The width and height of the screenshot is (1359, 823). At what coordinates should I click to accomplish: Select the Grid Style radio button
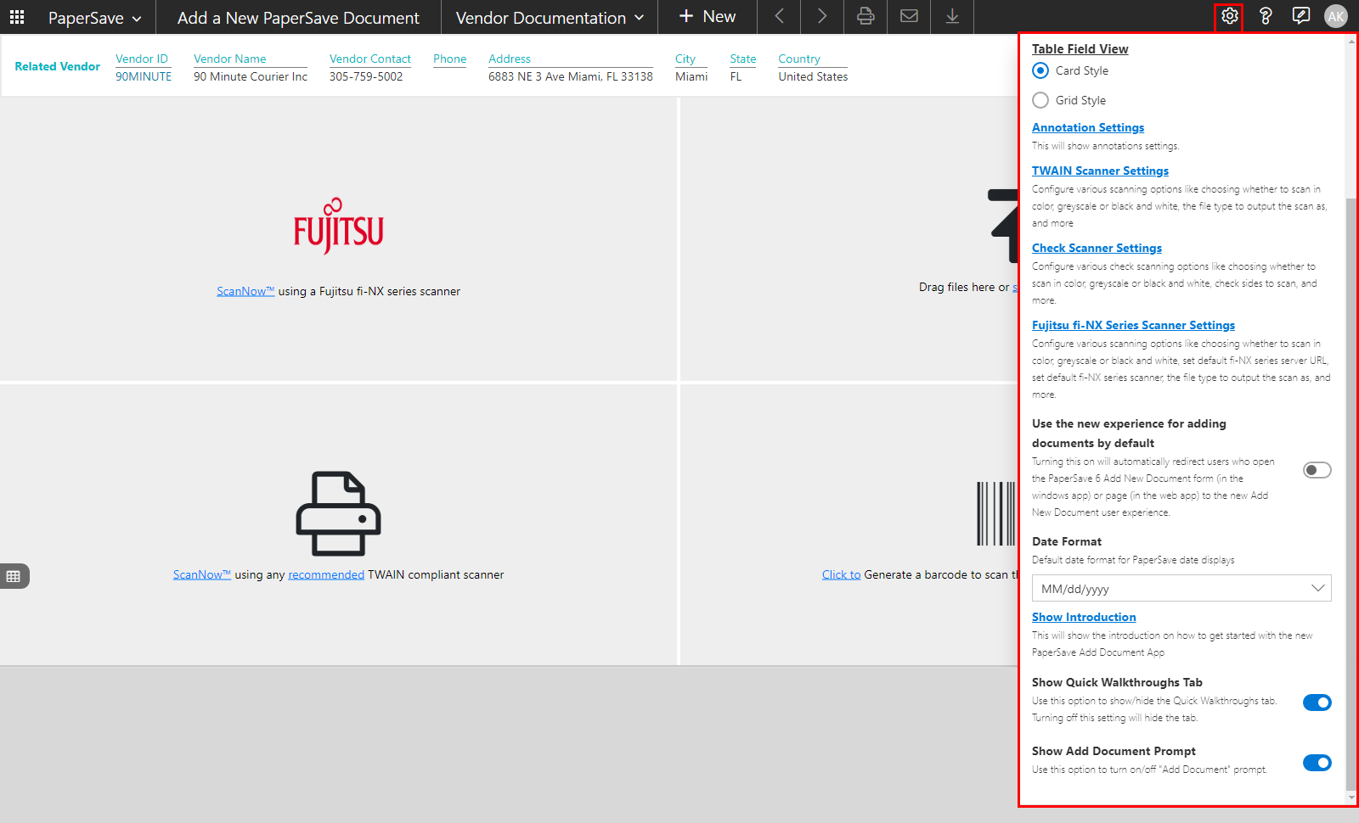tap(1040, 100)
